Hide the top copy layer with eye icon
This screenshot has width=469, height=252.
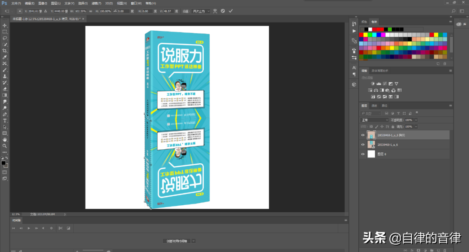pos(363,135)
